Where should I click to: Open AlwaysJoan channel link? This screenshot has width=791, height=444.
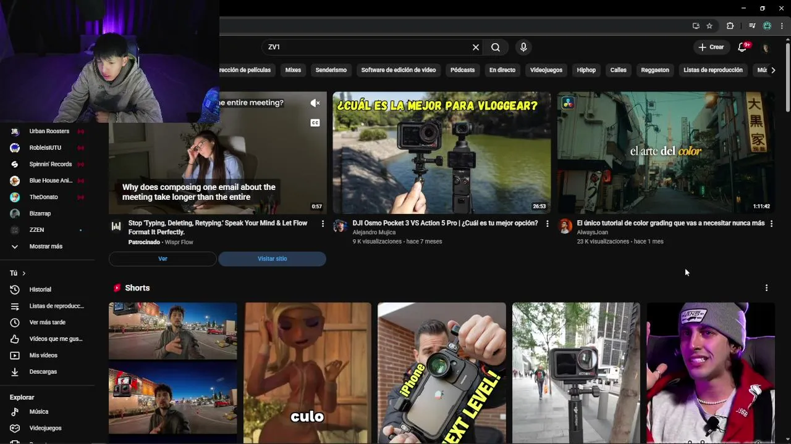(x=592, y=232)
